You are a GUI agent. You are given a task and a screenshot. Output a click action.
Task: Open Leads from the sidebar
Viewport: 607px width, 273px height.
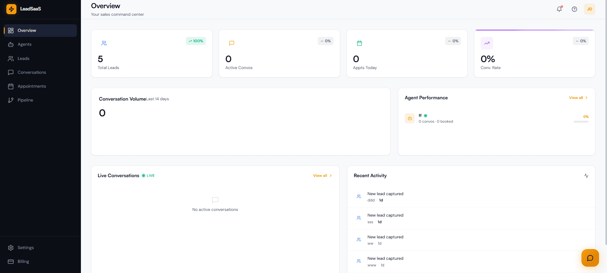point(40,58)
